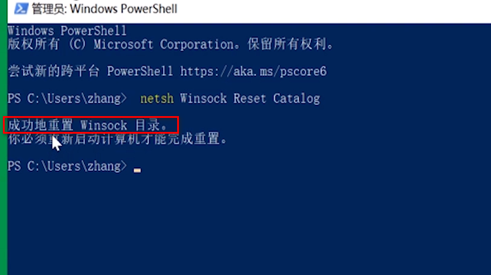Click the Windows PowerShell header line
Viewport: 491px width, 275px height.
point(67,30)
